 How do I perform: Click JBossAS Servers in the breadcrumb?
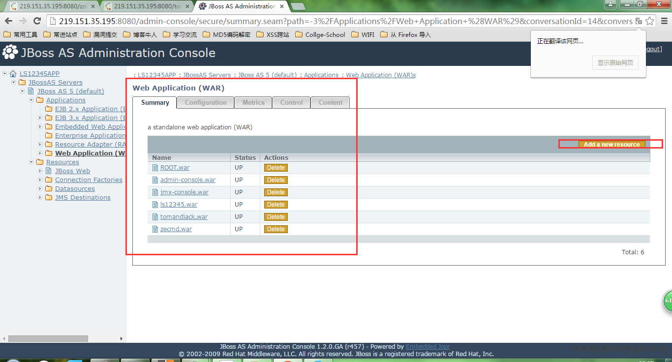tap(207, 75)
